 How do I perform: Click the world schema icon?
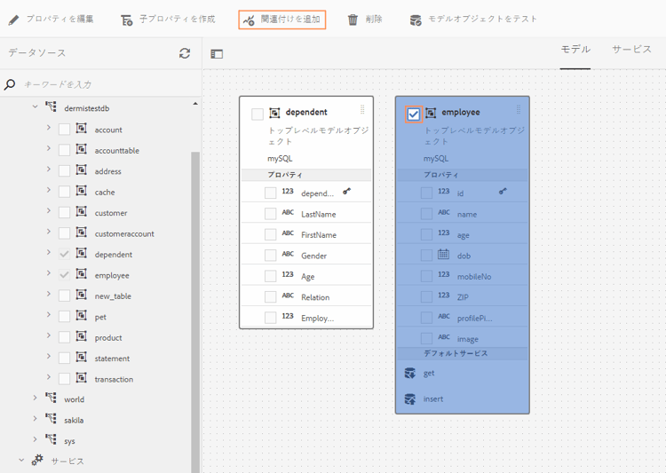click(x=51, y=398)
